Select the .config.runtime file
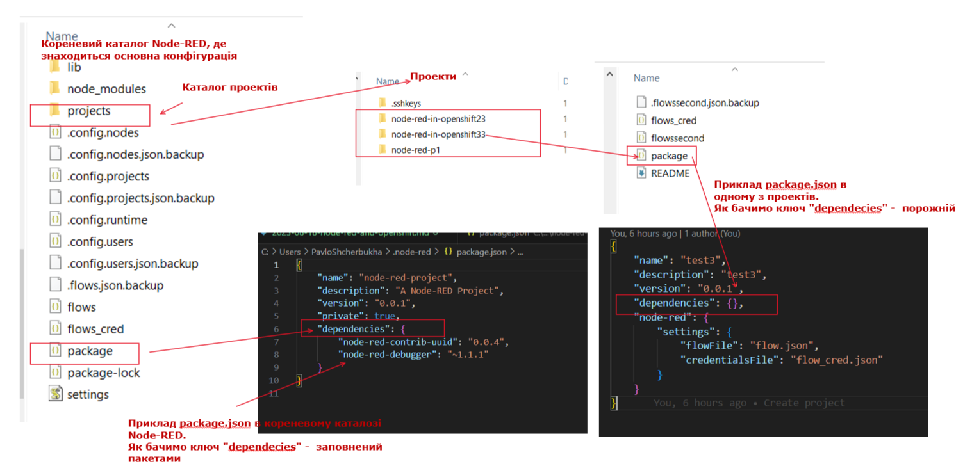Viewport: 972px width, 473px height. 107,220
